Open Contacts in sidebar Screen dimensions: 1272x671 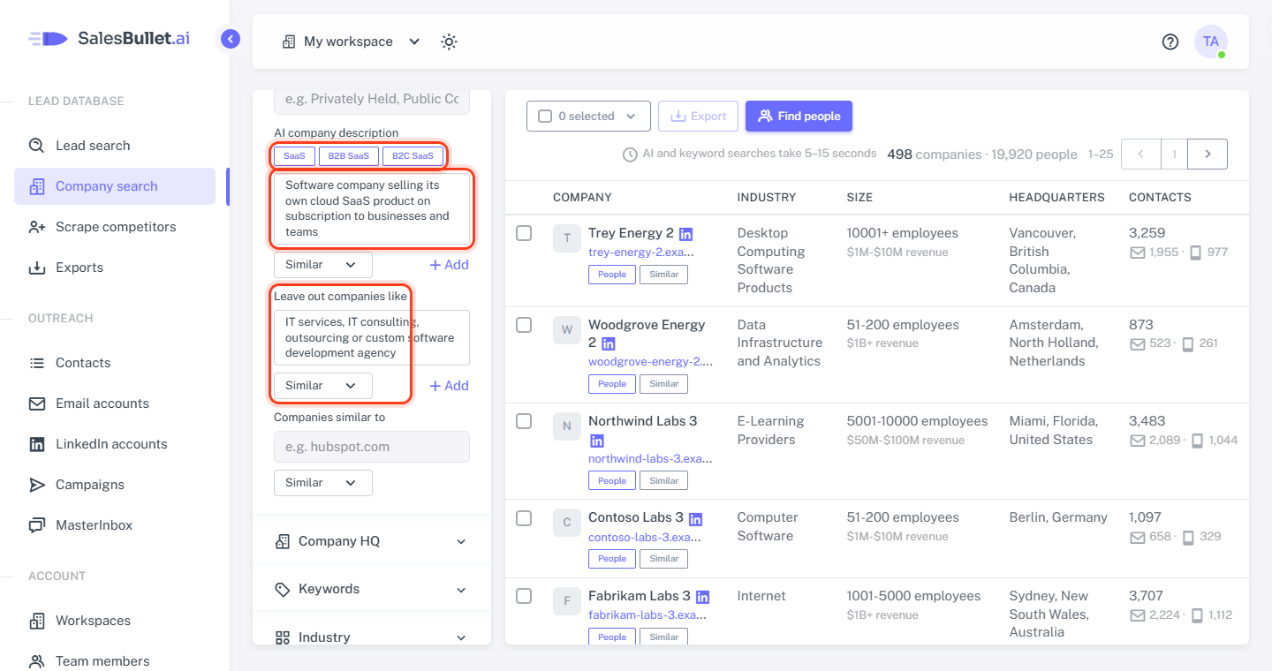point(115,363)
